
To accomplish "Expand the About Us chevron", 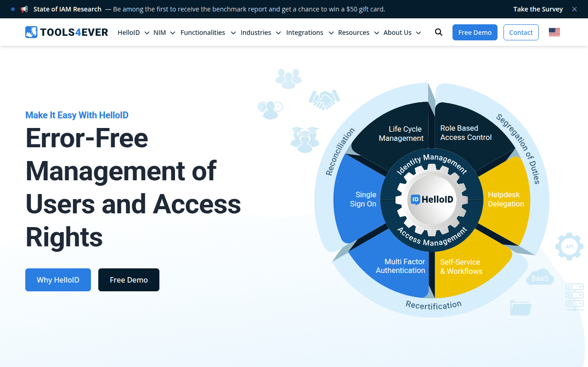I will pos(418,33).
